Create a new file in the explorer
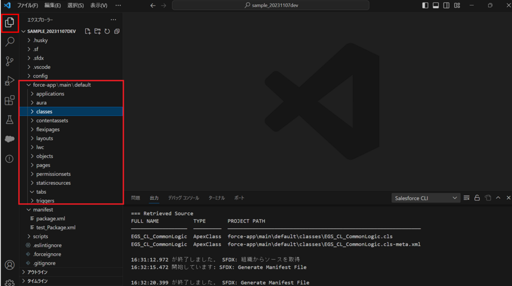The image size is (512, 286). coord(87,31)
